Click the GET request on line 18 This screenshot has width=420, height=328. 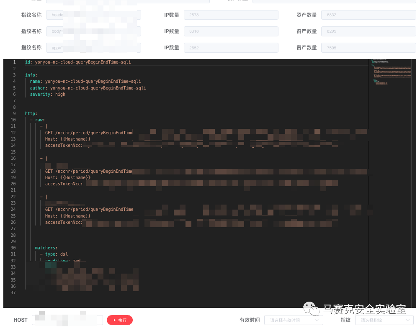(x=89, y=171)
